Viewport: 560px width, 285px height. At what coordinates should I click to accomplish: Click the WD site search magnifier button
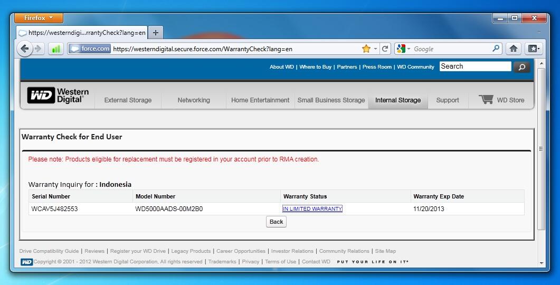tap(521, 67)
